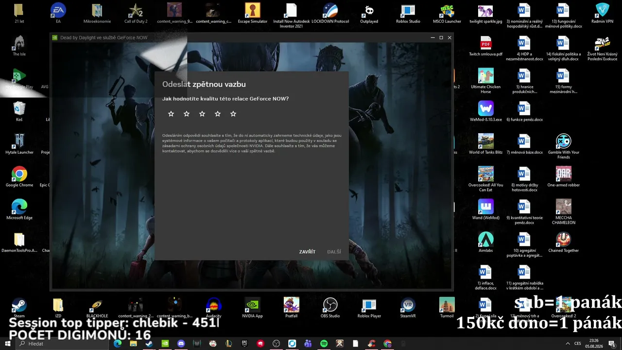The image size is (622, 350).
Task: Click the ZAVŘÍT button in feedback dialog
Action: pos(307,252)
